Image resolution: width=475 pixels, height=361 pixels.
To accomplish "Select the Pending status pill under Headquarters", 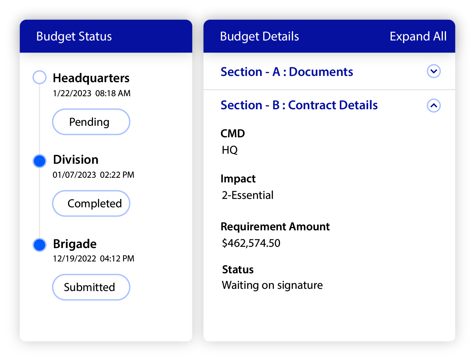I will point(91,122).
